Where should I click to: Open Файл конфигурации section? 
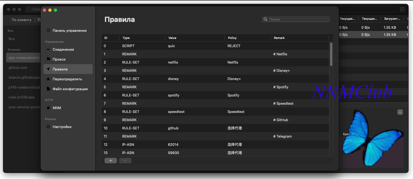point(68,89)
